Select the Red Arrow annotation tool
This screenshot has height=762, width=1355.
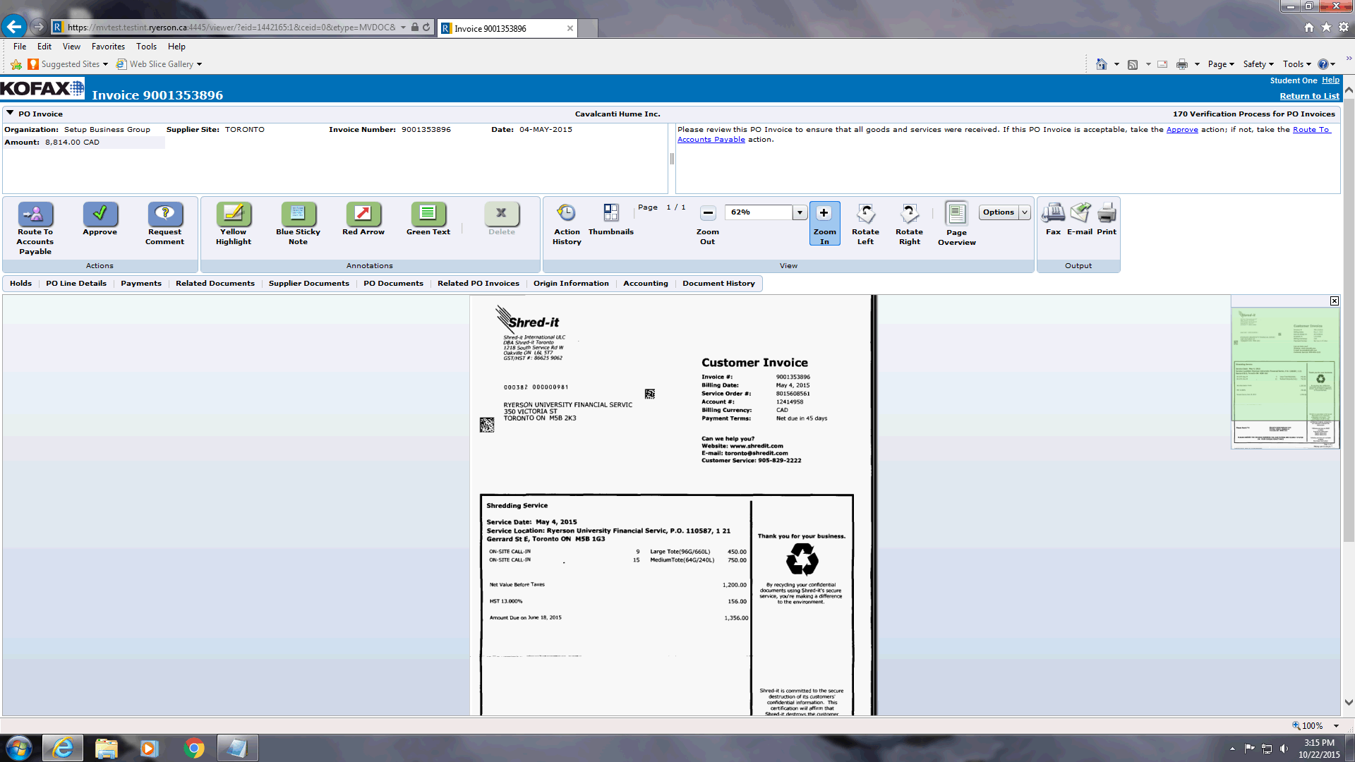(363, 214)
